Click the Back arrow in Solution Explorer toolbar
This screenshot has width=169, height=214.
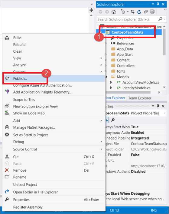[x=101, y=12]
